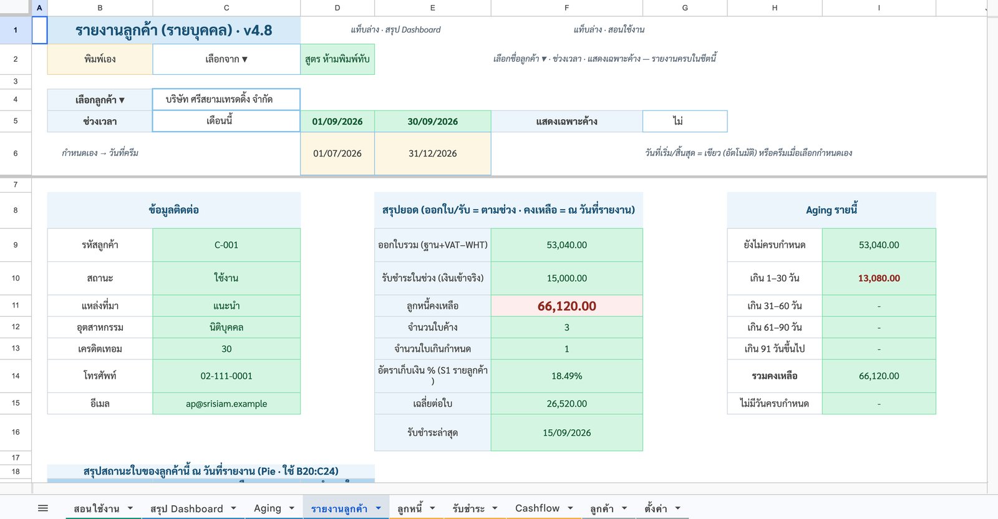Switch to the ลูกหนี้ sheet tab
This screenshot has height=519, width=998.
click(410, 508)
